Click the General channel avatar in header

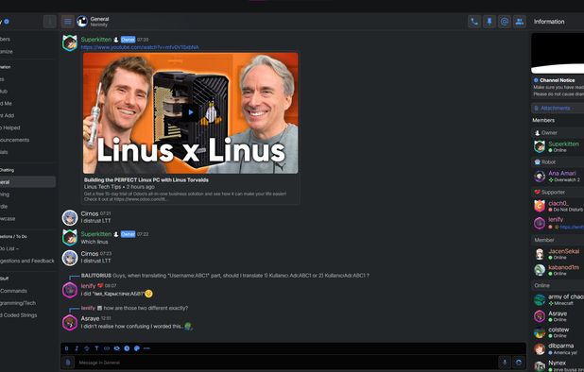pos(82,21)
